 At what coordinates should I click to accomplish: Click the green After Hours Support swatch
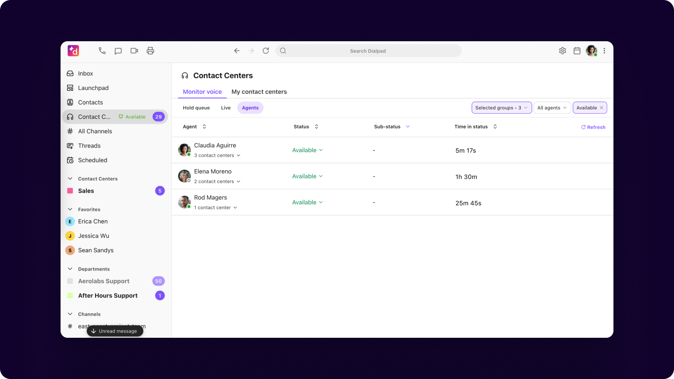point(70,296)
